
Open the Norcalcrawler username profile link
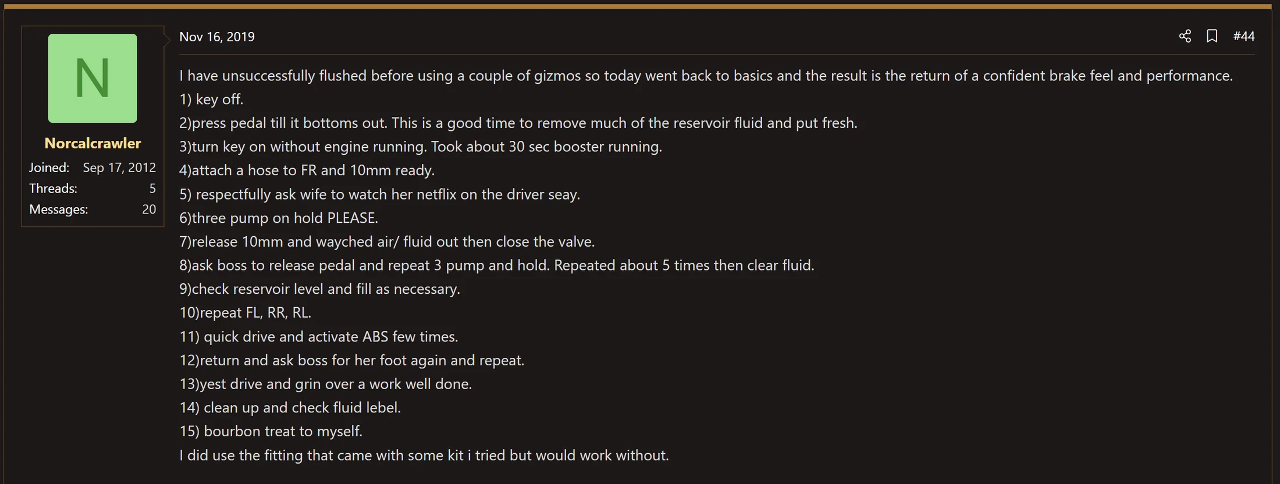93,143
